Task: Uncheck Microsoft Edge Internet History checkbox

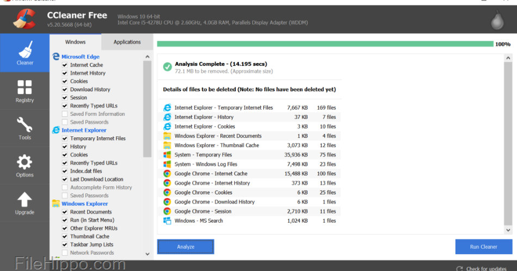Action: pos(65,73)
